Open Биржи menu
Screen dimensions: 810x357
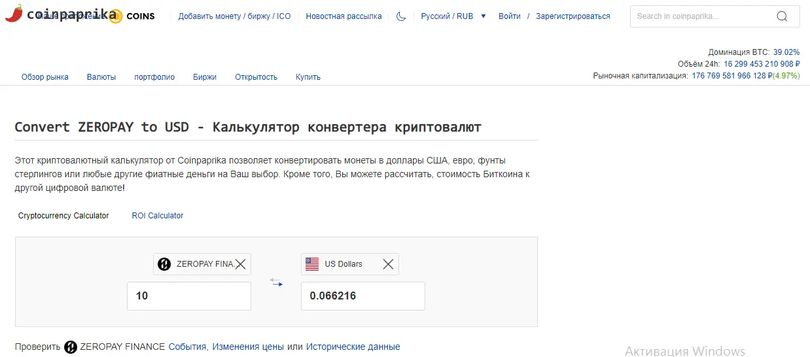coord(205,77)
